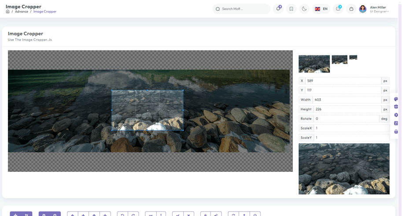The height and width of the screenshot is (216, 402).
Task: Click the home breadcrumb icon
Action: coord(7,11)
